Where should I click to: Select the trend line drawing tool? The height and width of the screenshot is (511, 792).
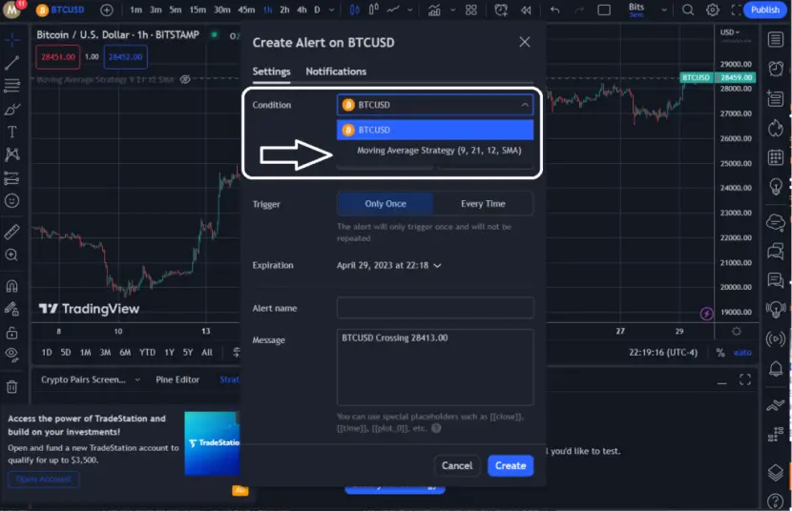[11, 62]
